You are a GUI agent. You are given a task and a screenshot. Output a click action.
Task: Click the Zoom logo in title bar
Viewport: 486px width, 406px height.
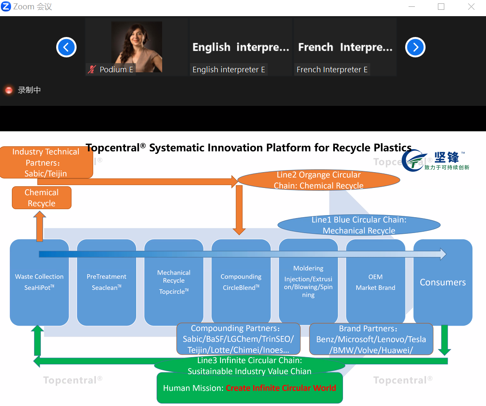[x=6, y=6]
